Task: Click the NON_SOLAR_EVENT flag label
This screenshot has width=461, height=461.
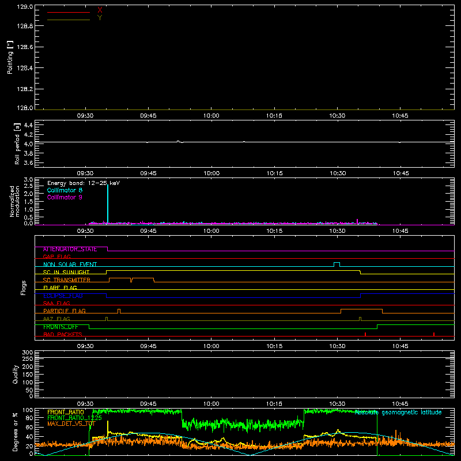Action: click(70, 264)
